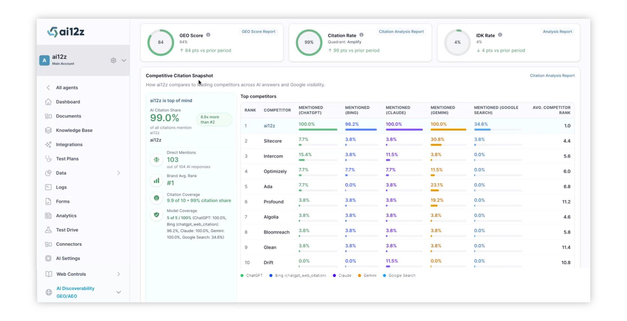Click the All agents back arrow
Viewport: 627px width, 321px height.
tap(48, 88)
